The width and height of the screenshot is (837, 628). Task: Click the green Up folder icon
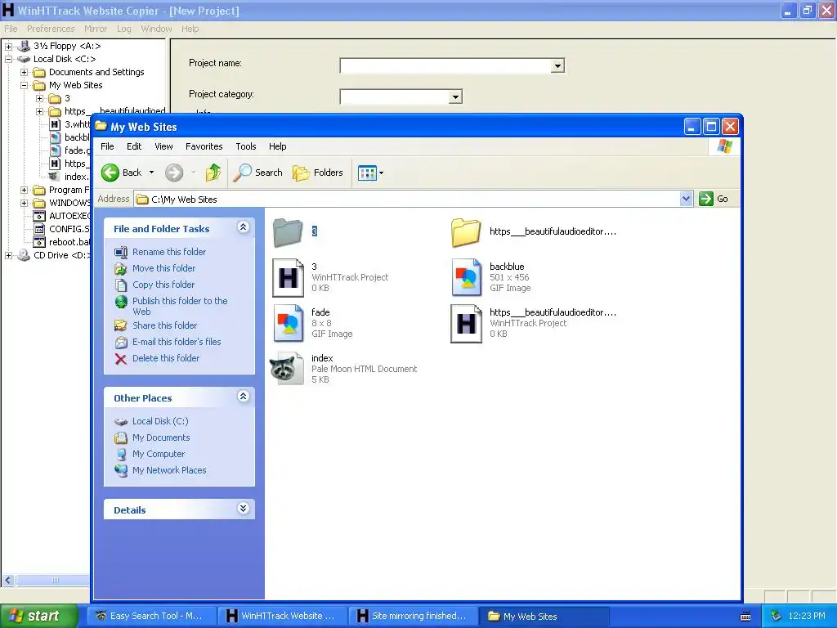(x=213, y=173)
